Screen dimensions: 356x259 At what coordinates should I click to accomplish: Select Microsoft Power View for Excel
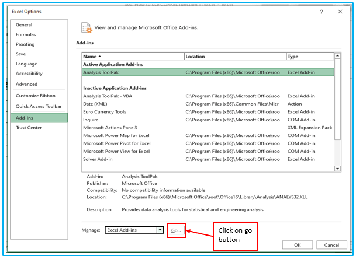point(208,151)
